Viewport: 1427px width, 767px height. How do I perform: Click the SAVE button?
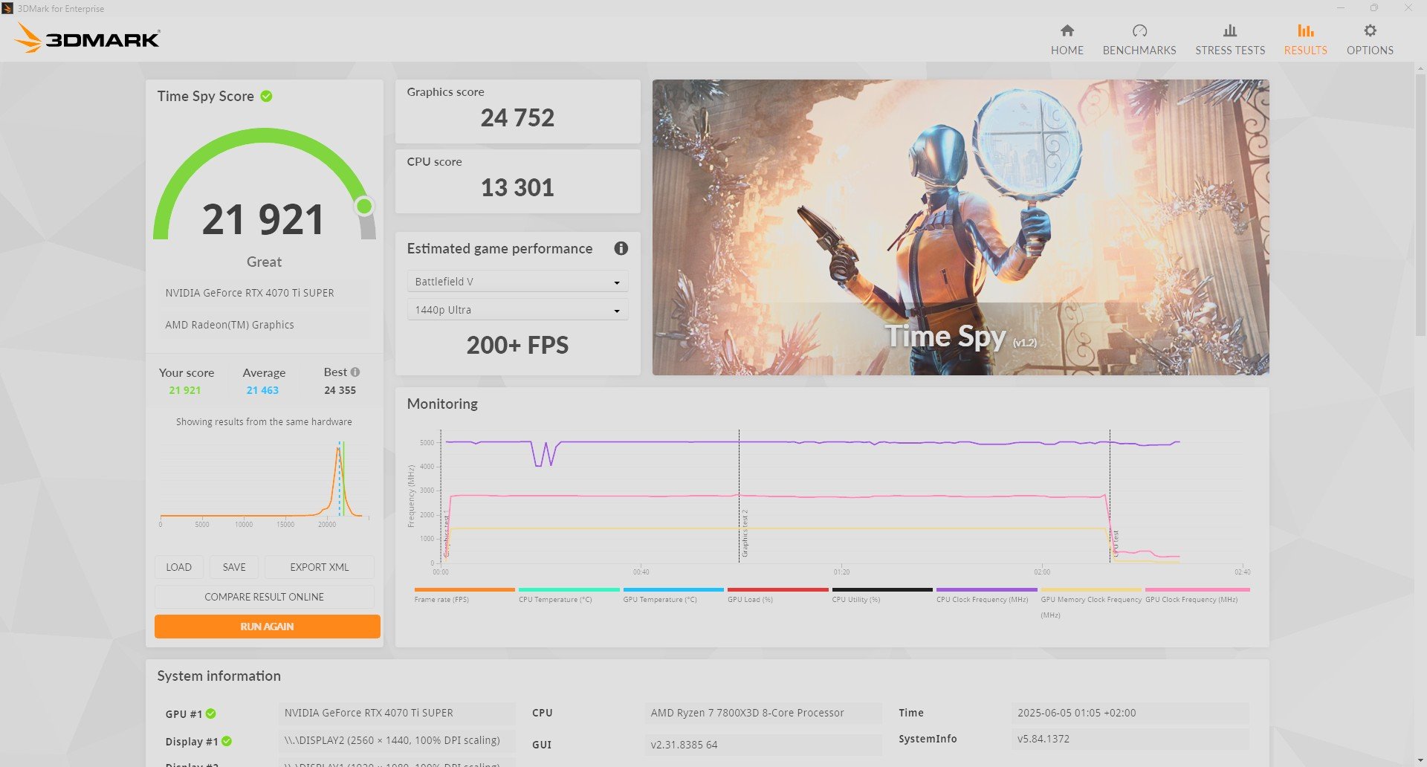point(233,567)
